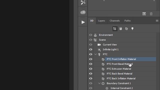
Task: Filter by meshes icon
Action: pos(120,29)
